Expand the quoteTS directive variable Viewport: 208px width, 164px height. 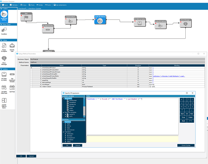coord(65,114)
